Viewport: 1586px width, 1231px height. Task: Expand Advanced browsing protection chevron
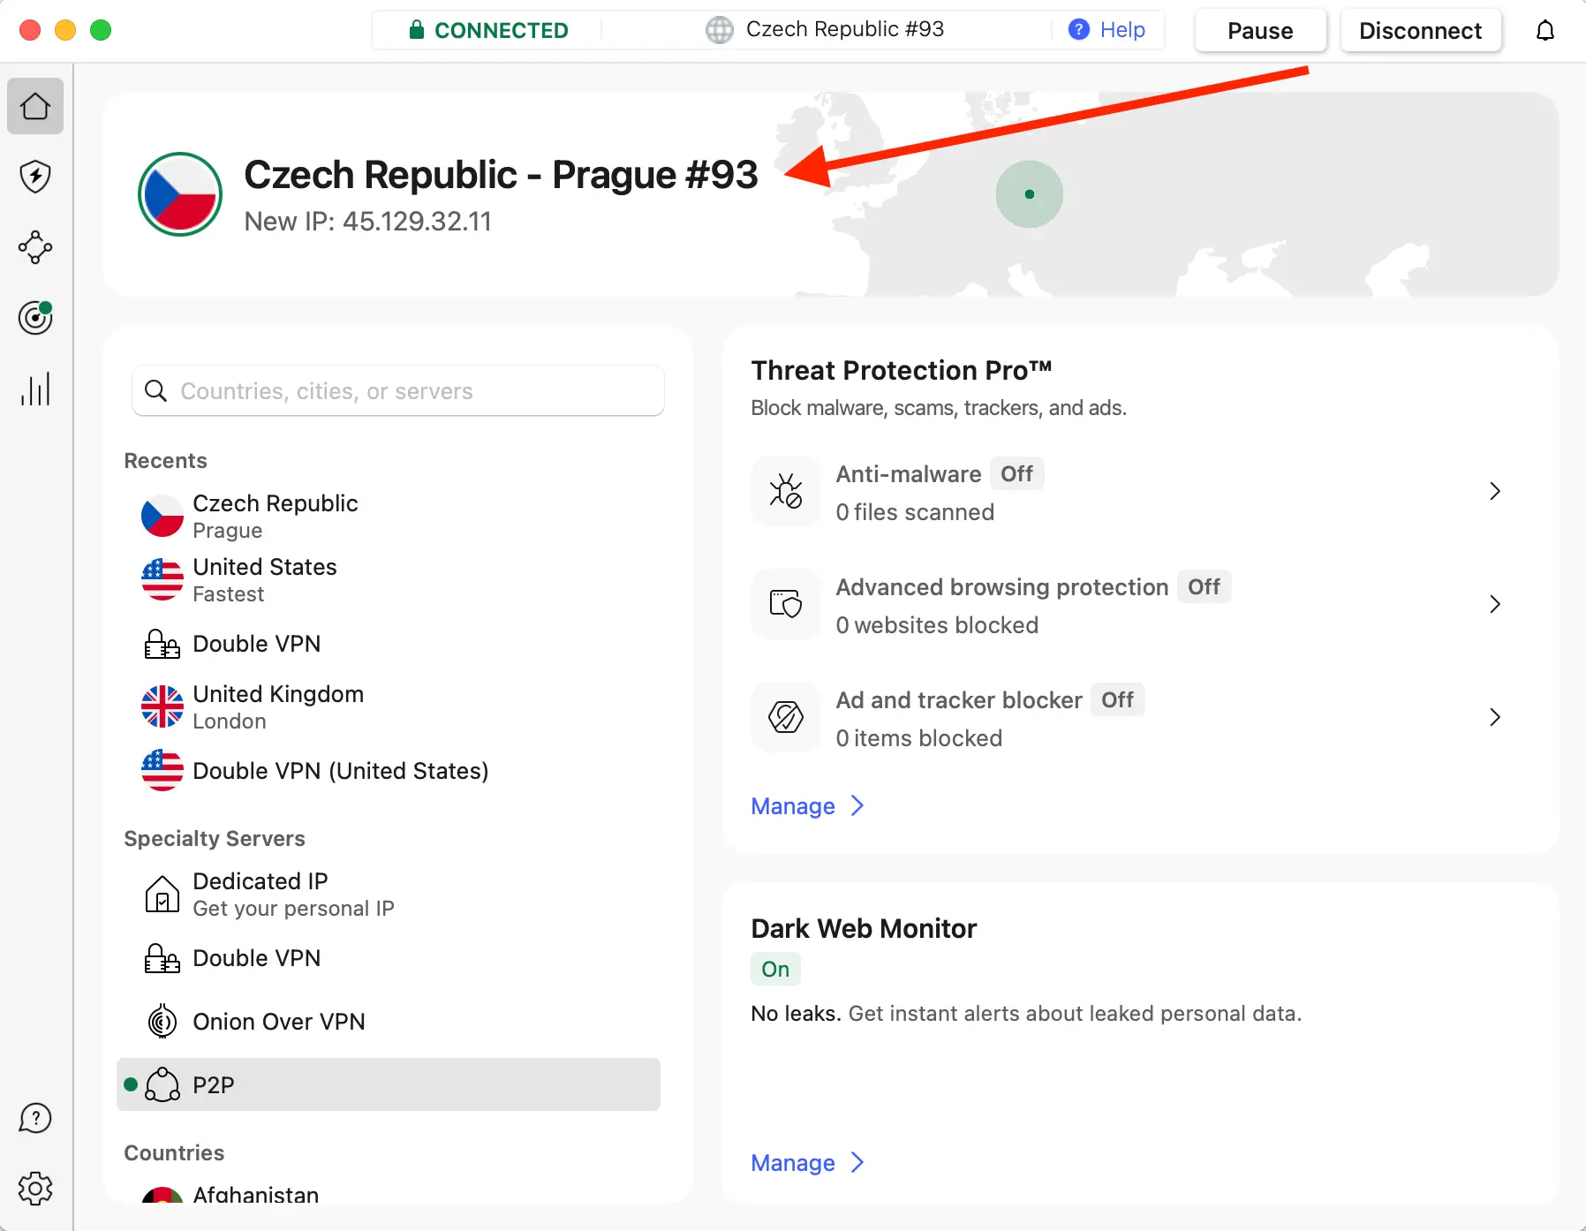point(1494,604)
